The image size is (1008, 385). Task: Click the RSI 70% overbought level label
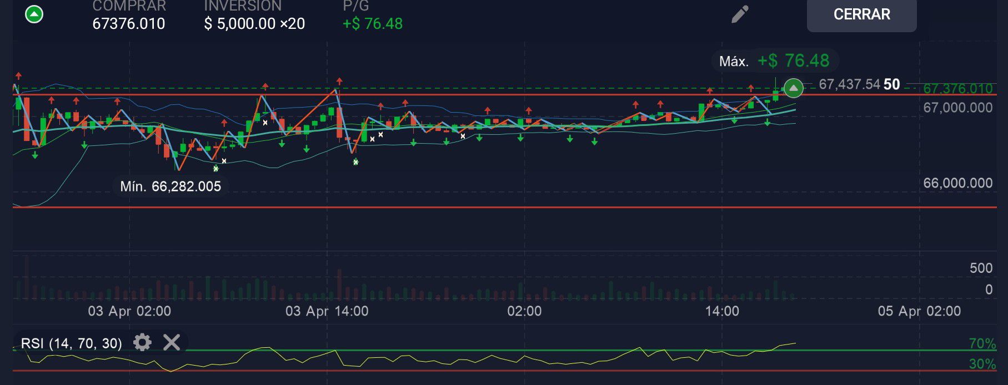[982, 343]
